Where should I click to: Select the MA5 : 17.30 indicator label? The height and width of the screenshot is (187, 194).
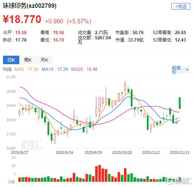coord(26,69)
